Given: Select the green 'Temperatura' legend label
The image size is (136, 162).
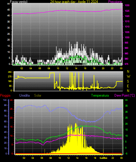Looking at the screenshot, I should click(x=100, y=95).
